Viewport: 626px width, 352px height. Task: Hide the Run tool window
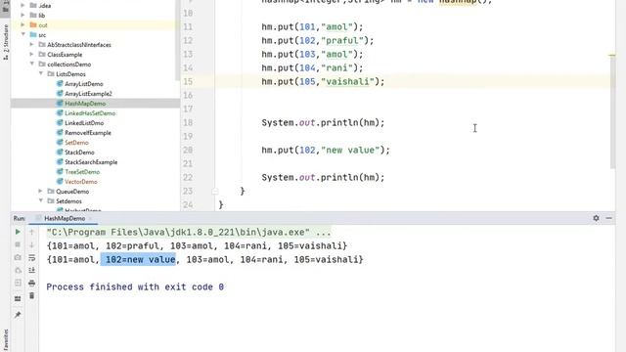coord(608,218)
